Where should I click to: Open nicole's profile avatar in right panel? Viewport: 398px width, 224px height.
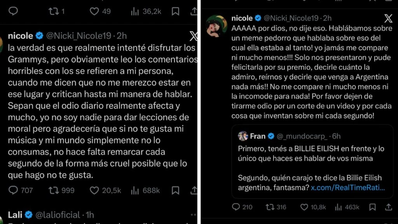[216, 26]
